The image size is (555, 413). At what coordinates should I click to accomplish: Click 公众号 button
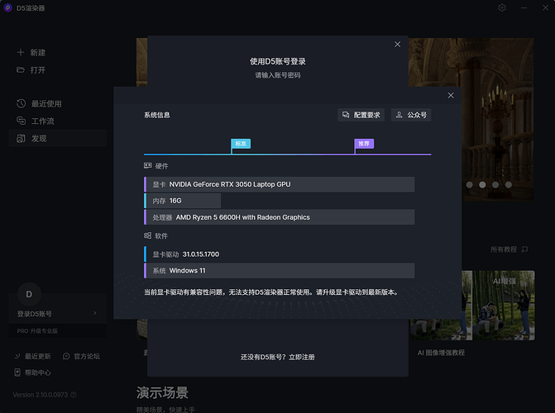(411, 115)
